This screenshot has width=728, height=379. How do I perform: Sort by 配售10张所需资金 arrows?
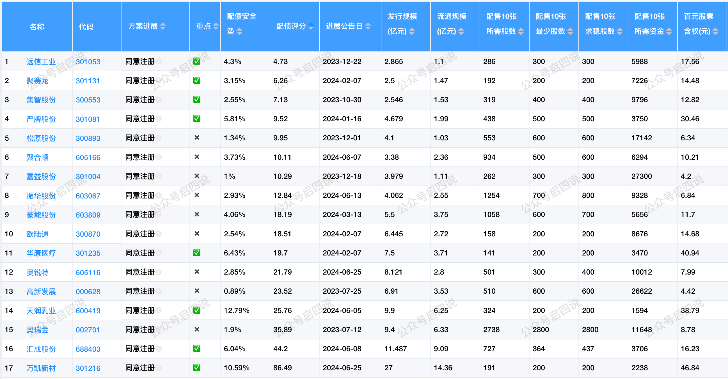(669, 31)
